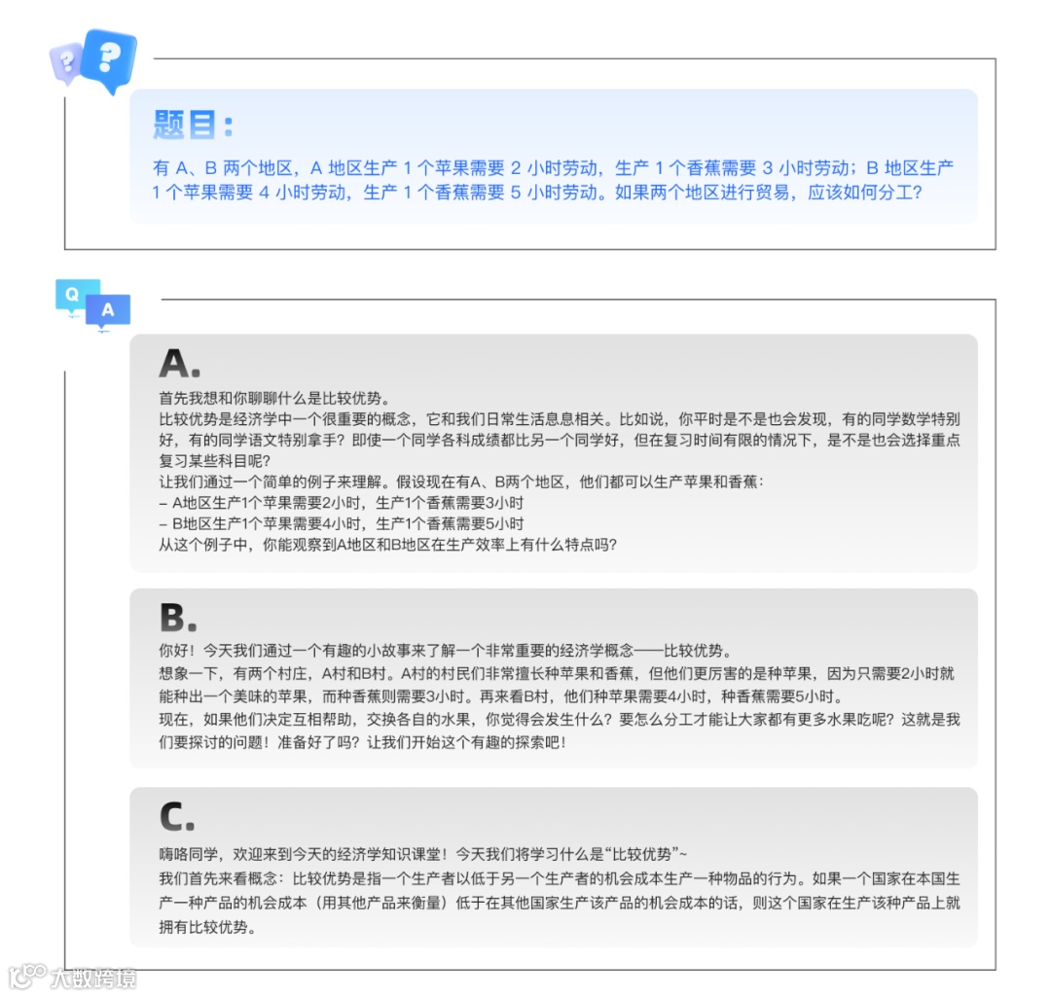Click the A bubble in the QA icon
Image resolution: width=1051 pixels, height=997 pixels.
tap(108, 311)
